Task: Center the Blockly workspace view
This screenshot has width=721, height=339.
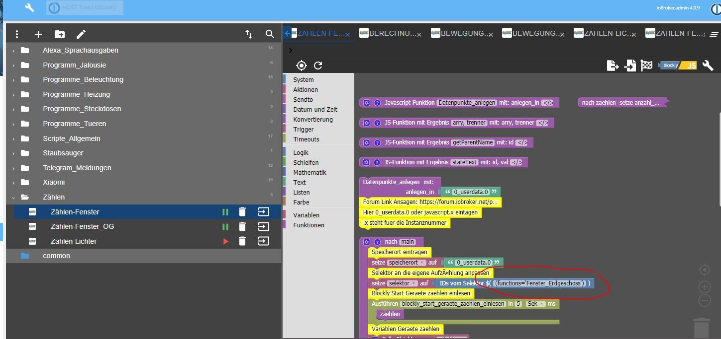Action: click(705, 270)
